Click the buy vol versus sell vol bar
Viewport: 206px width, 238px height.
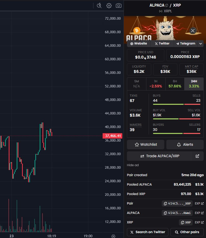tap(177, 119)
